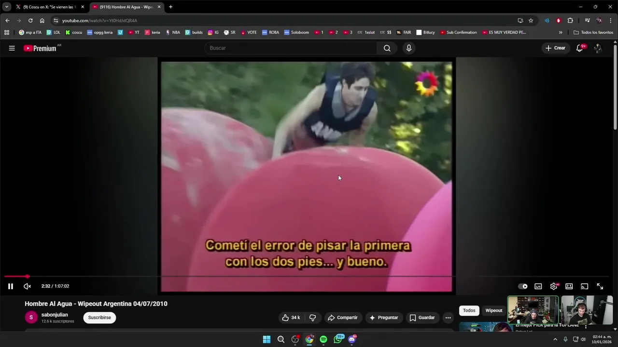Open the Extensions puzzle icon
The width and height of the screenshot is (618, 347).
pos(570,21)
